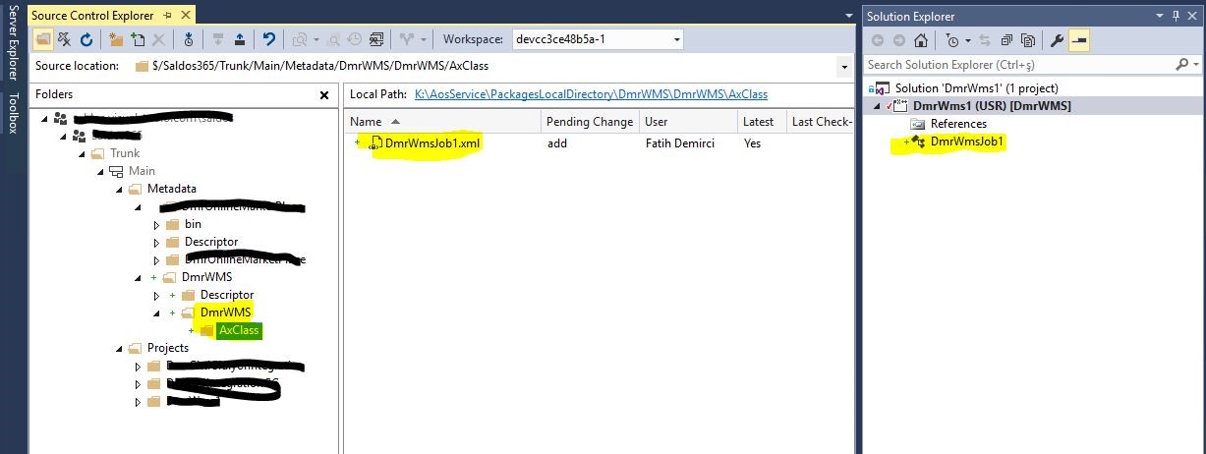Screen dimensions: 1206x454
Task: Toggle pin on Source Control Explorer tab
Action: (166, 16)
